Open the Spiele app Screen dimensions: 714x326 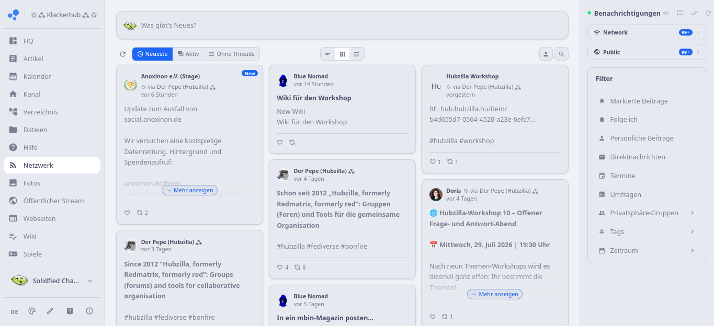click(x=52, y=254)
